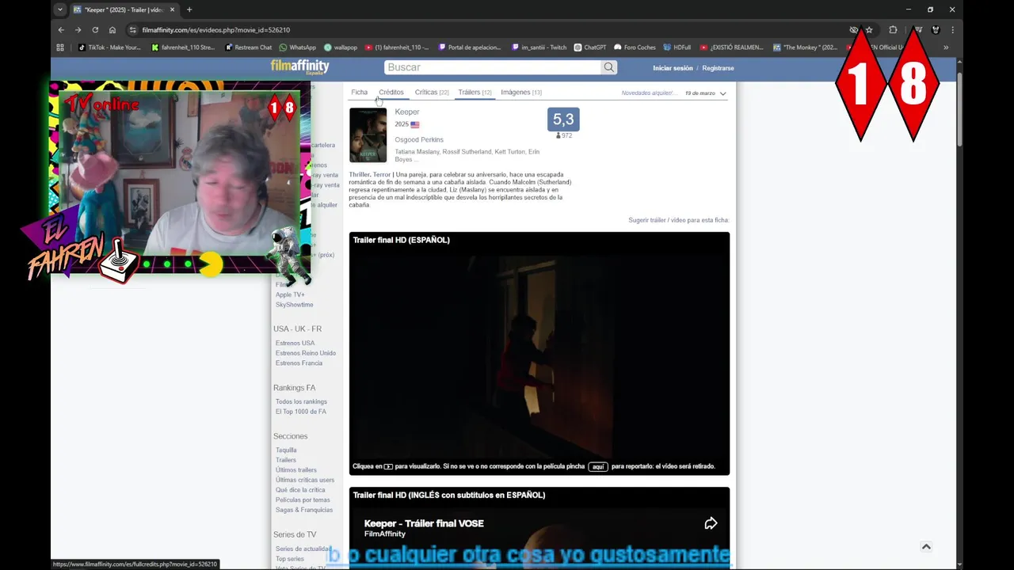Viewport: 1014px width, 570px height.
Task: Open the Novedades alquiler link
Action: 649,93
